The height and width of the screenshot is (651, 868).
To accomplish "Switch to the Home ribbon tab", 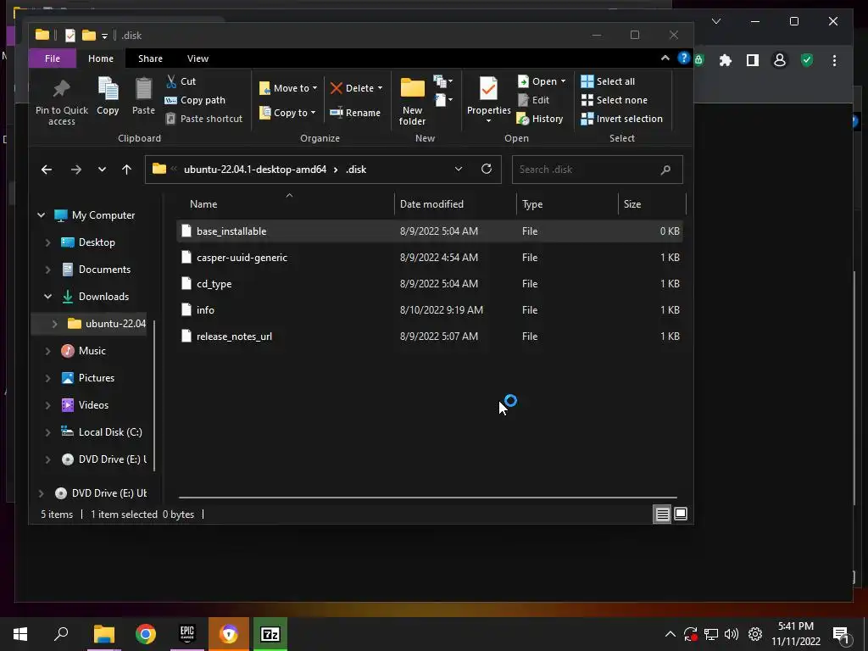I will point(101,58).
